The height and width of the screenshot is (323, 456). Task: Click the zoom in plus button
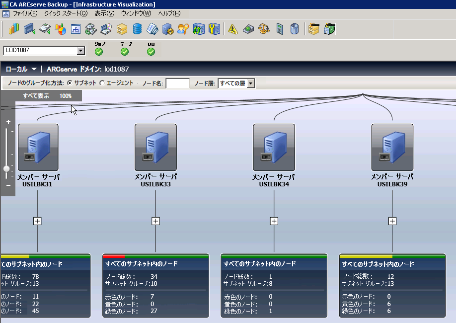tap(8, 122)
